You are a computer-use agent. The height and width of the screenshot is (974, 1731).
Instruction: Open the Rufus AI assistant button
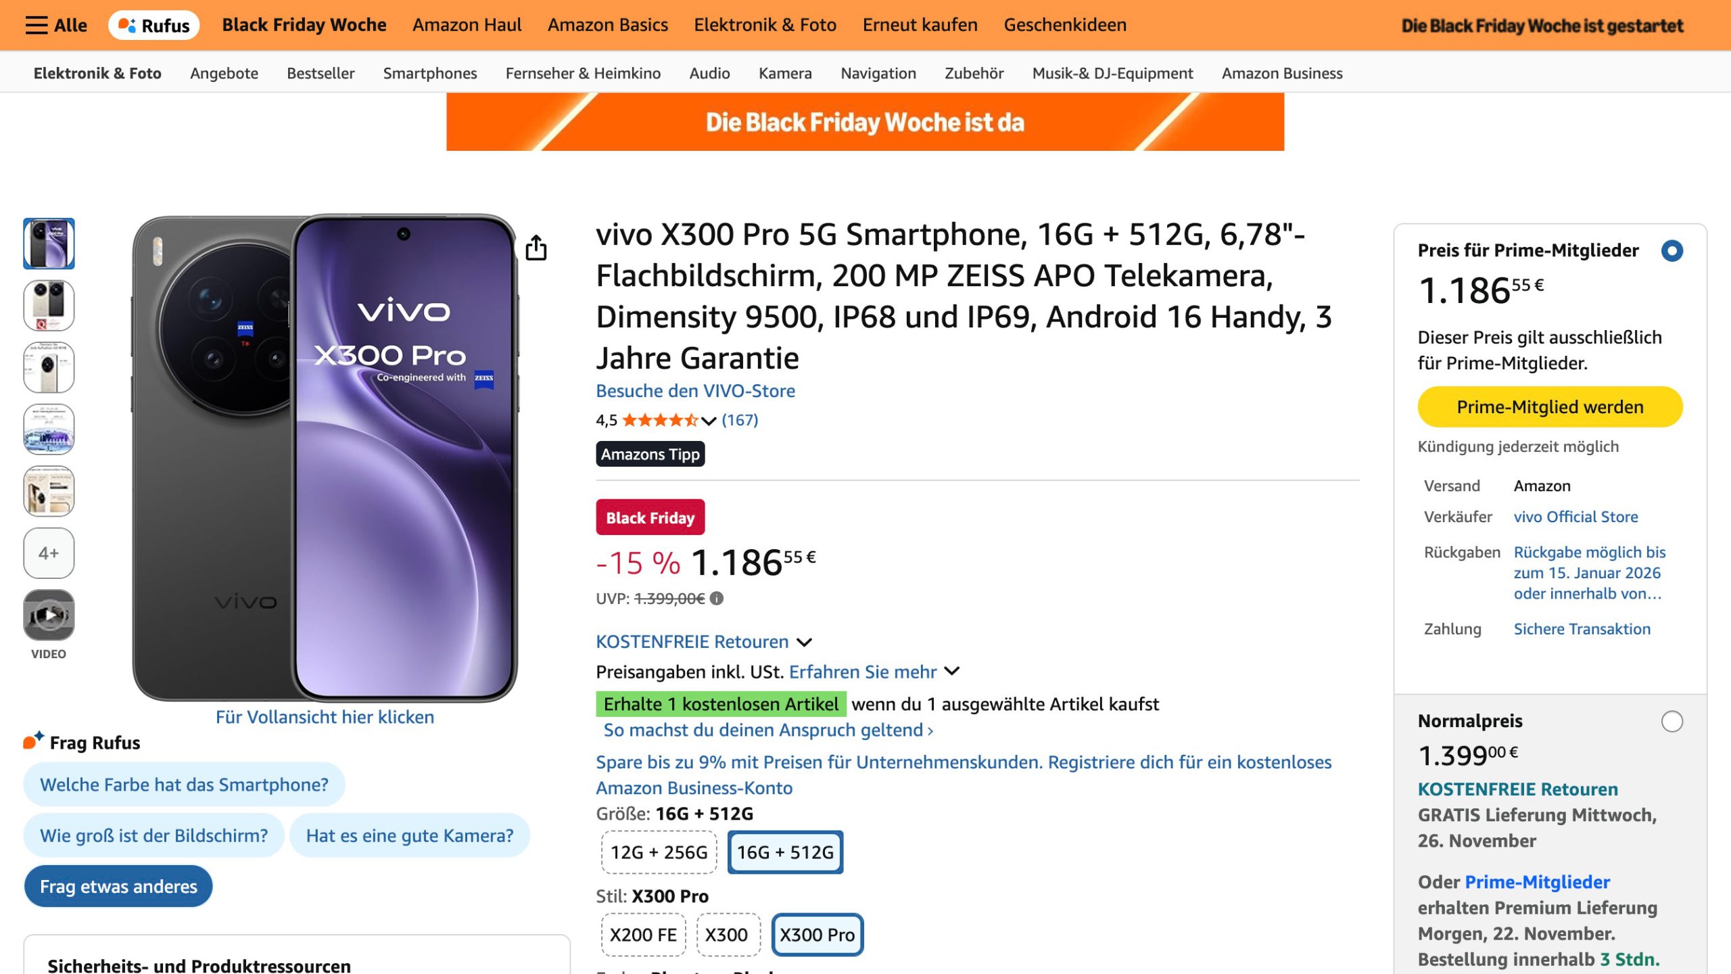(154, 25)
